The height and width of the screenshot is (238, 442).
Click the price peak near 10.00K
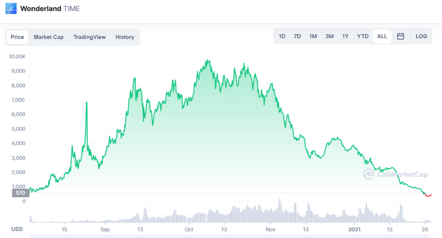point(207,60)
